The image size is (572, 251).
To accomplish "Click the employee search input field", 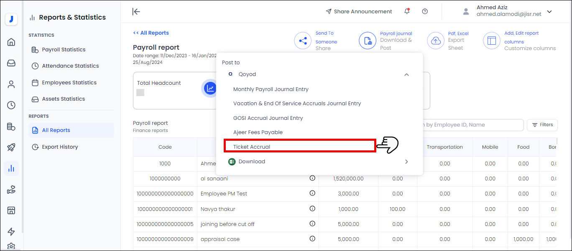I will [x=472, y=125].
